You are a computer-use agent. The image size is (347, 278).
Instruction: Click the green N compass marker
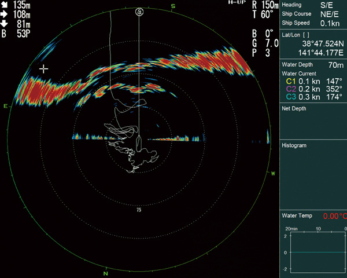[106, 272]
